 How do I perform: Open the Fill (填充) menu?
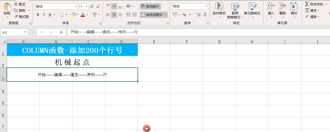312,10
